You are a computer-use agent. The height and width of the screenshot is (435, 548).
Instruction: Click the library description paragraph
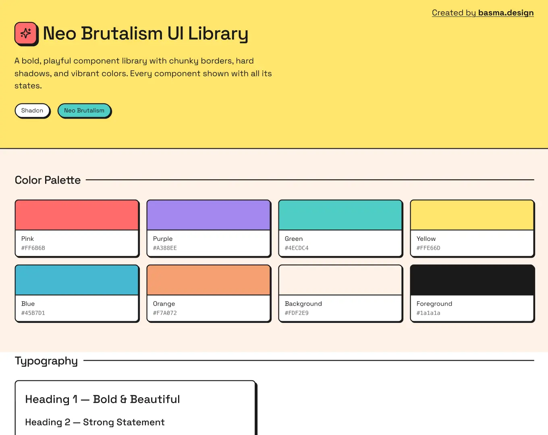[x=143, y=73]
